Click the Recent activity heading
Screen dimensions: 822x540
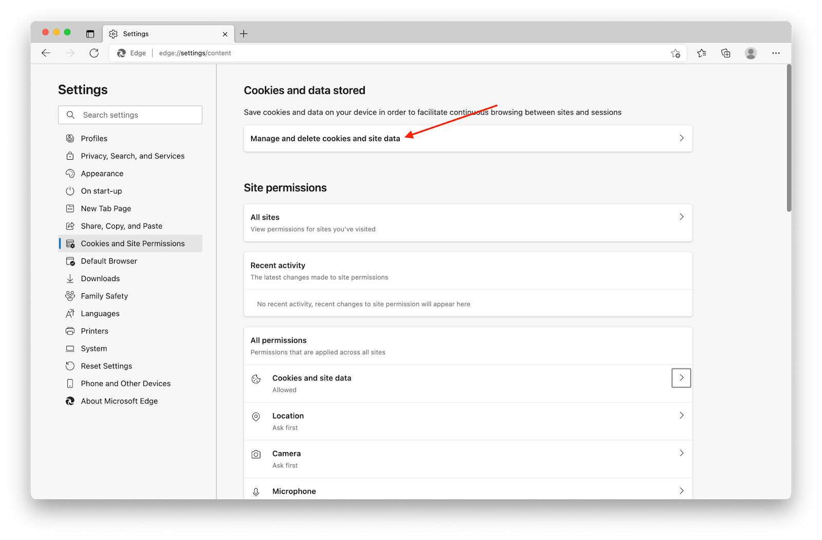coord(278,266)
